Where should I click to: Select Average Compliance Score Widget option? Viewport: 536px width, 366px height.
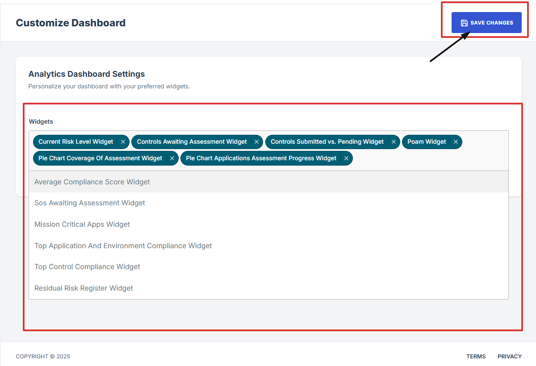(92, 182)
